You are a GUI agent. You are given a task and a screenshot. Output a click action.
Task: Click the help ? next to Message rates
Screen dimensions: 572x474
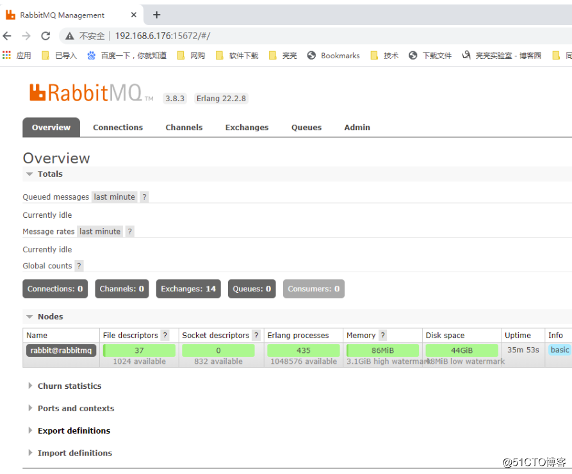(130, 231)
